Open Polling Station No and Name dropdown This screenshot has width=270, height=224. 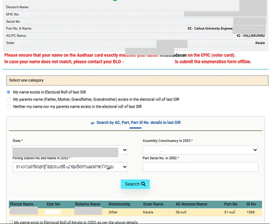coord(70,167)
